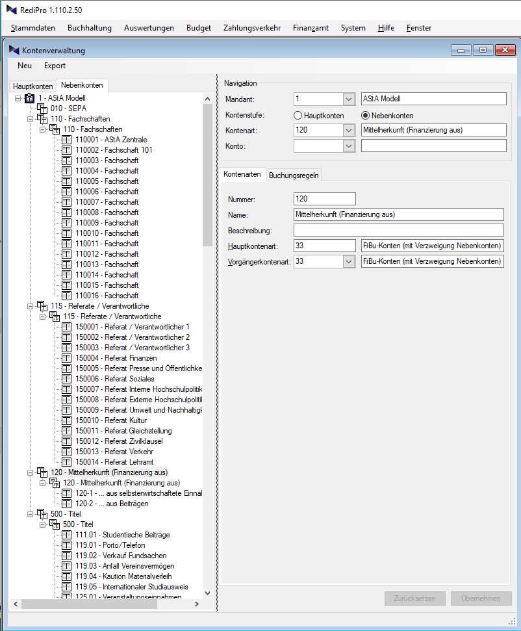The width and height of the screenshot is (521, 631).
Task: Click the Neu button in Kontenverwaltung
Action: pos(25,66)
